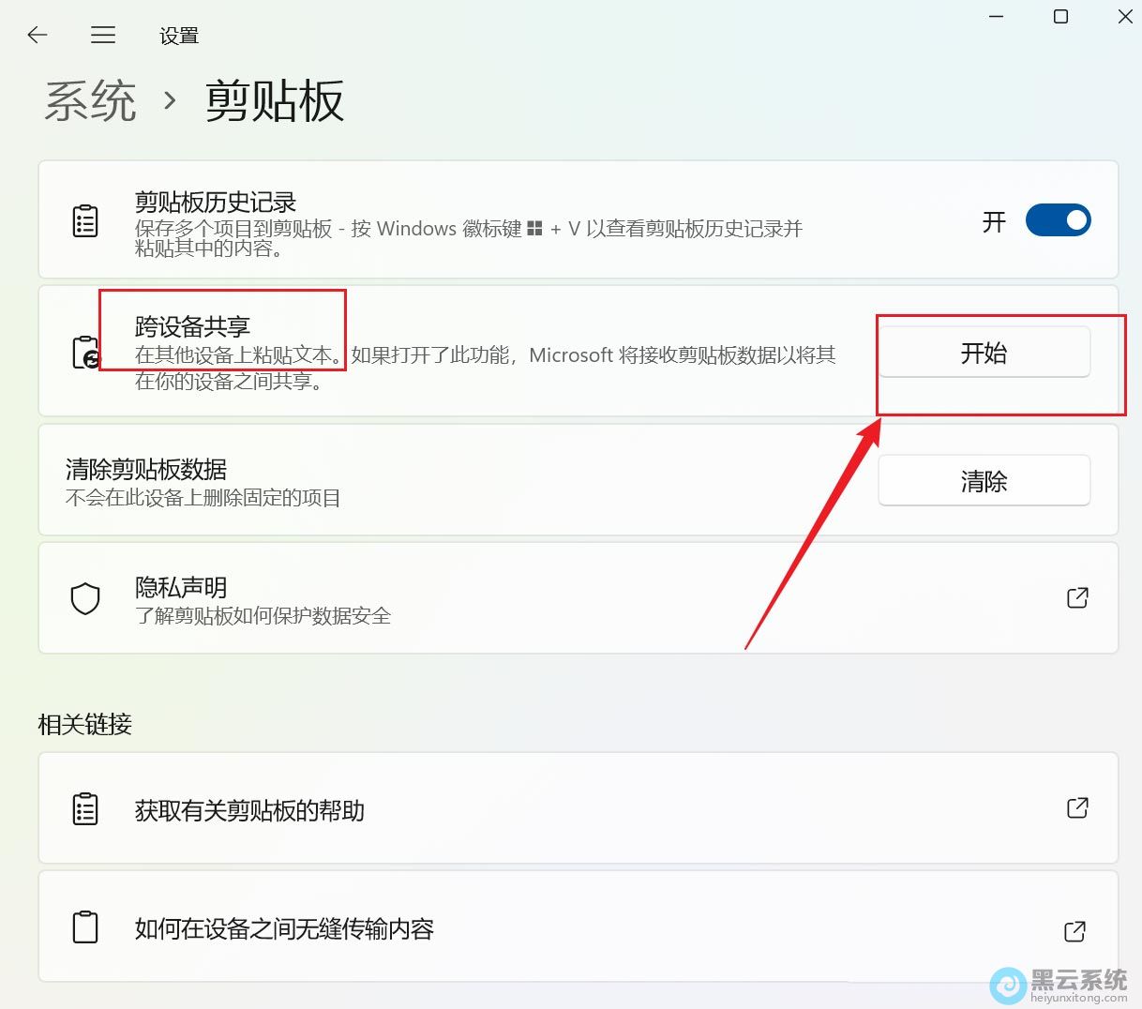Click the document icon beside 如何在设备之间无缝传输内容
The height and width of the screenshot is (1009, 1142).
[x=85, y=926]
